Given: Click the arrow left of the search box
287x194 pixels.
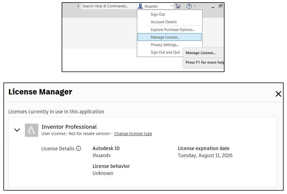Looking at the screenshot, I should click(78, 6).
